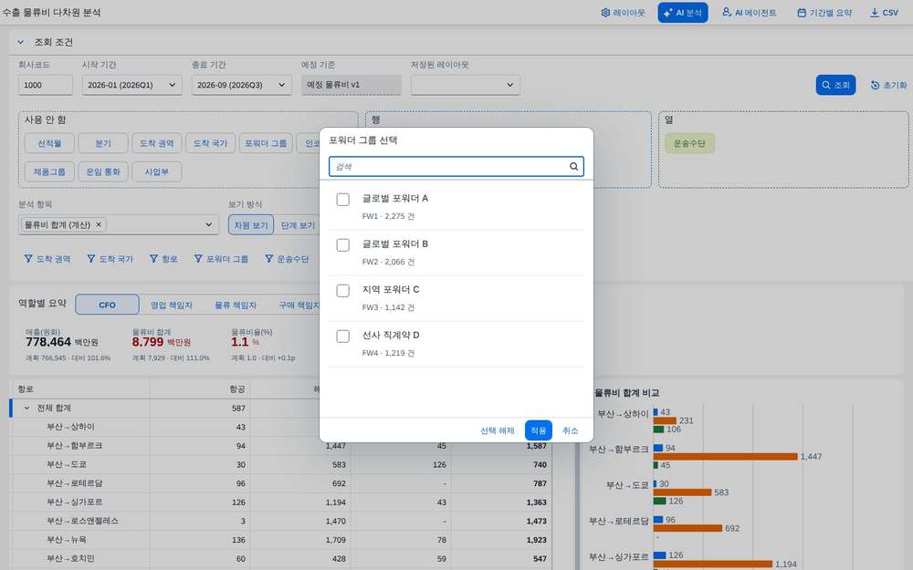
Task: Click the 항로 column header
Action: click(x=80, y=389)
